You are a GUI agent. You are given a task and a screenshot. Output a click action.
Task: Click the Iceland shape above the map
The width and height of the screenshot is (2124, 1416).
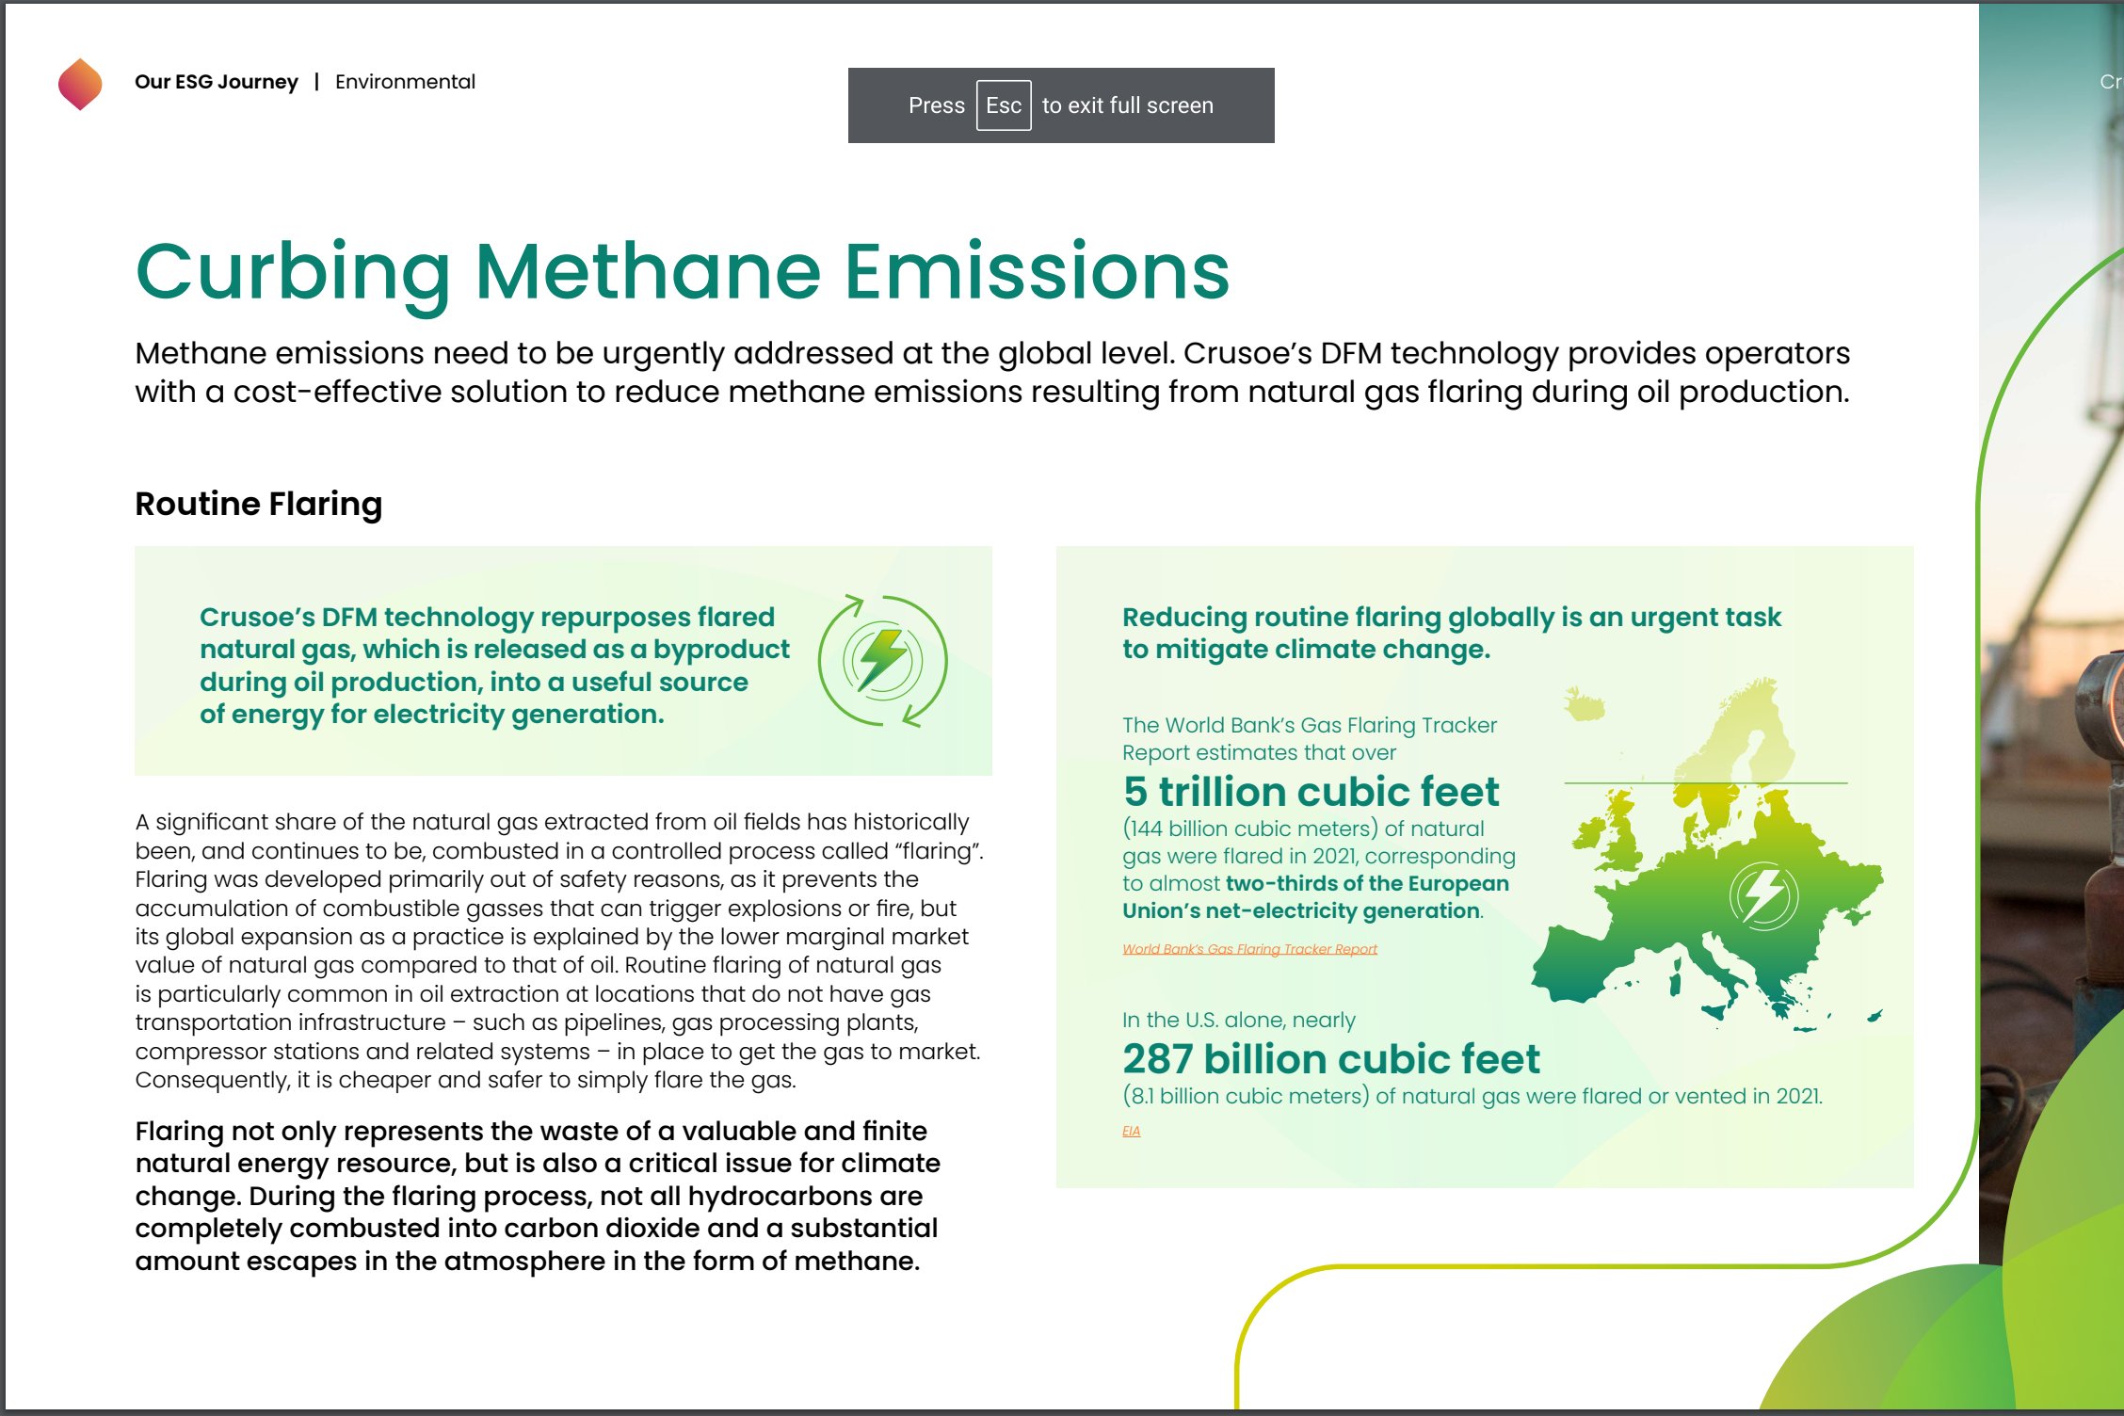pos(1585,704)
